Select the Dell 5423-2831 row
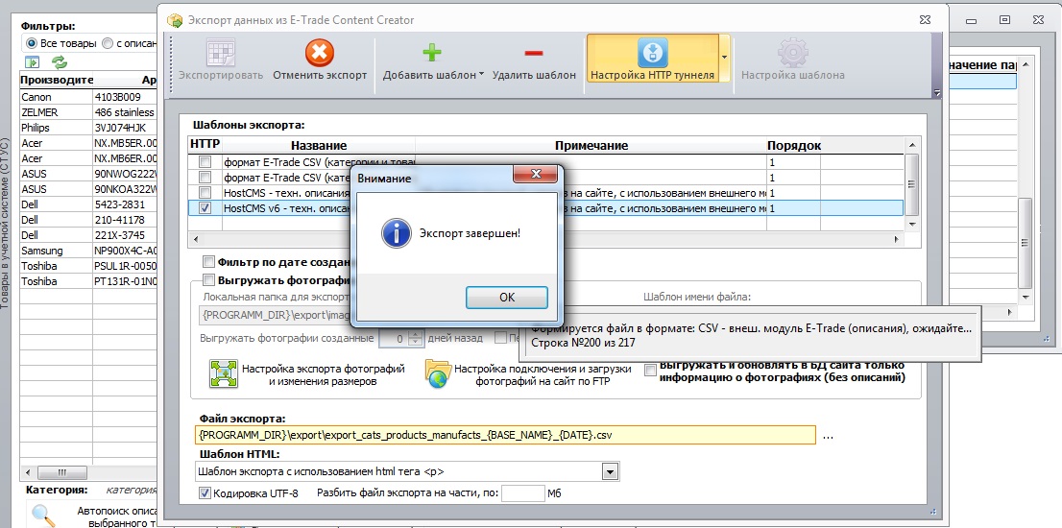 (88, 204)
